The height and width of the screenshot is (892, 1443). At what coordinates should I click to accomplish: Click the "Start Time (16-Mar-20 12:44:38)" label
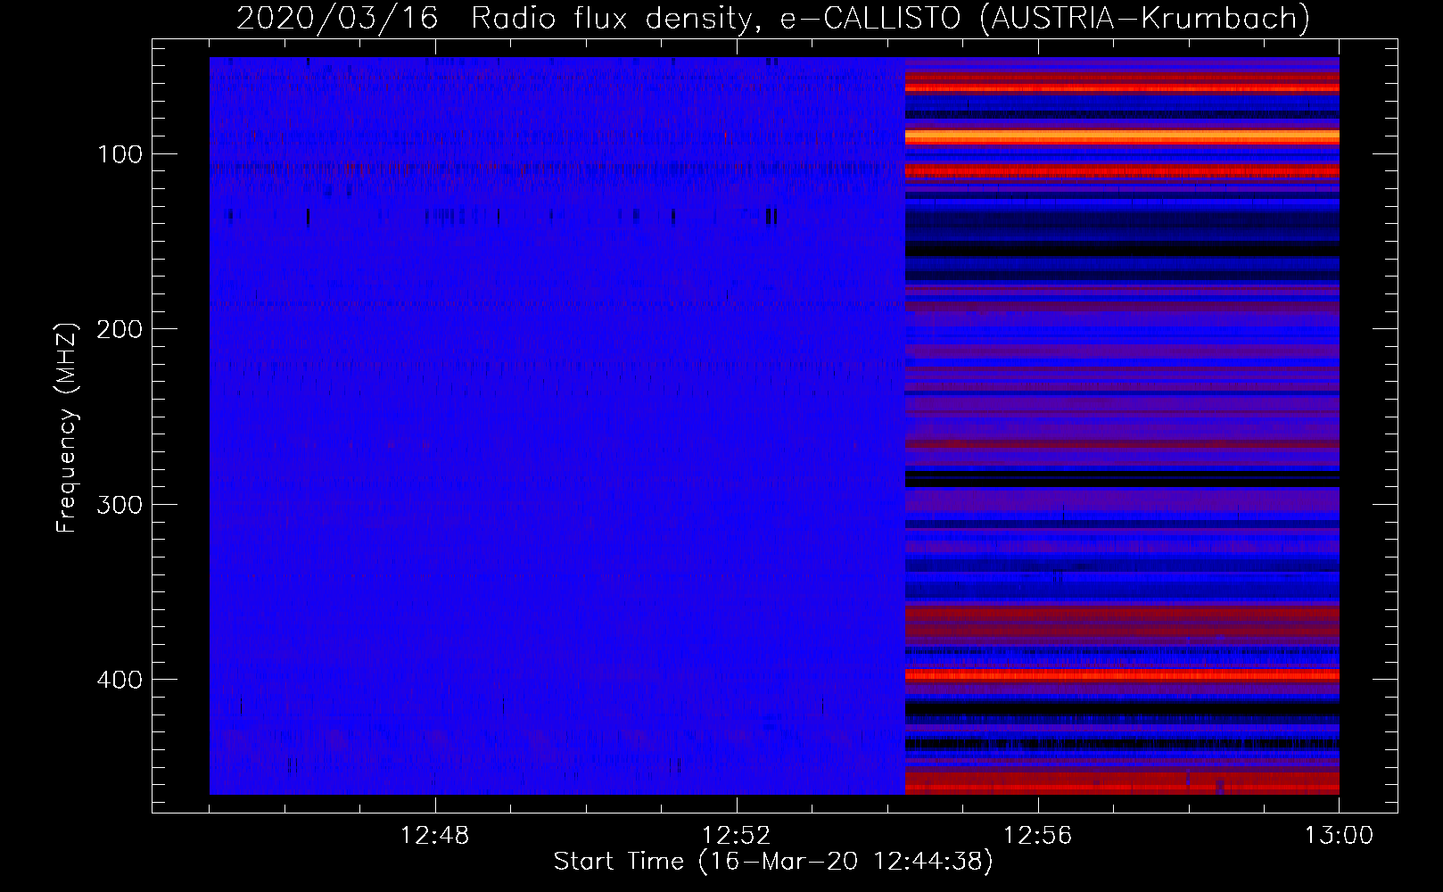click(773, 862)
